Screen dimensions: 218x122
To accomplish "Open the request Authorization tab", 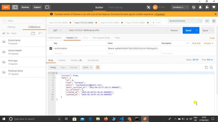I will pos(55,38).
